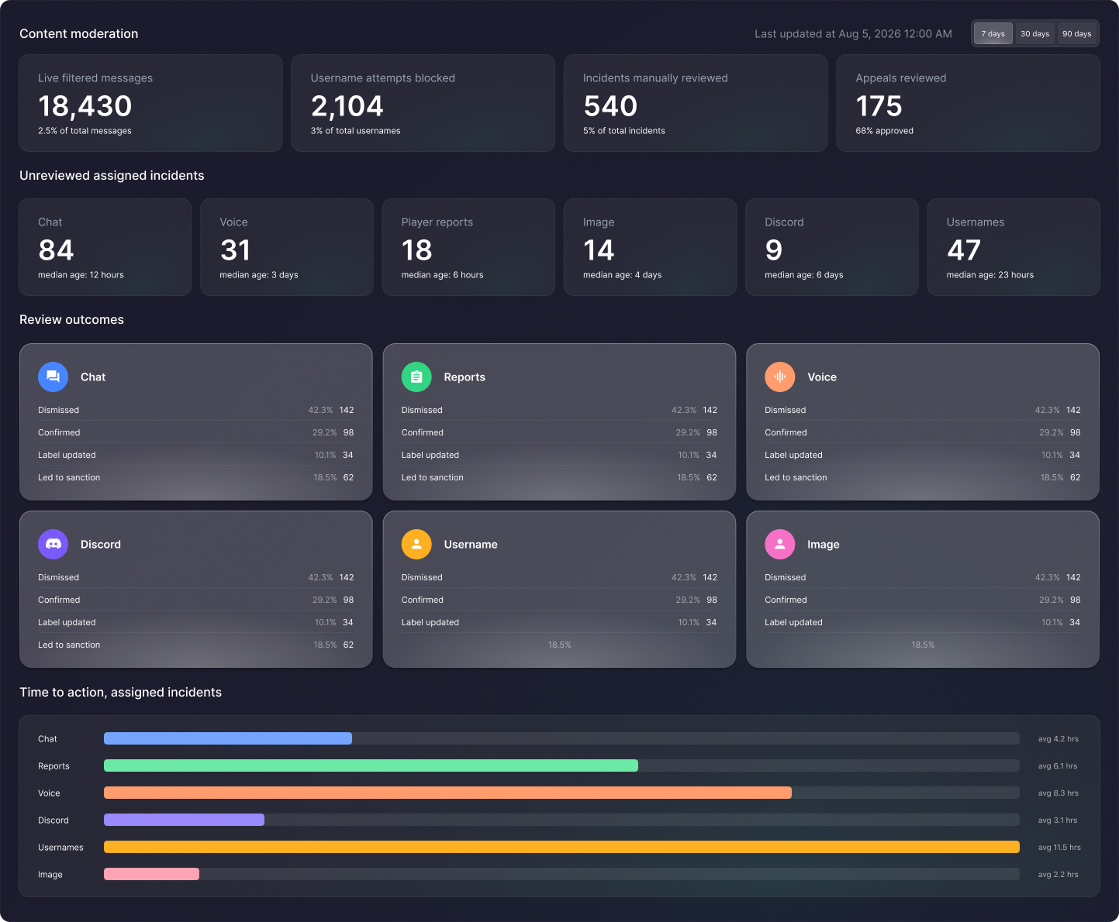
Task: Click the 'Usernames' label in time-to-action chart
Action: click(60, 848)
